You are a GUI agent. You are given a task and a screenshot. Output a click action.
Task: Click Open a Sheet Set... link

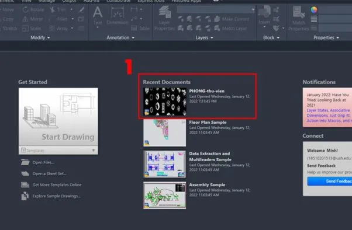click(49, 173)
